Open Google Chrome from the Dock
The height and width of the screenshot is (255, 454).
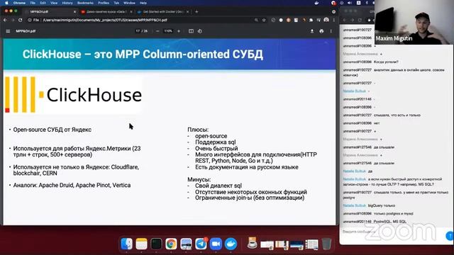(x=171, y=244)
